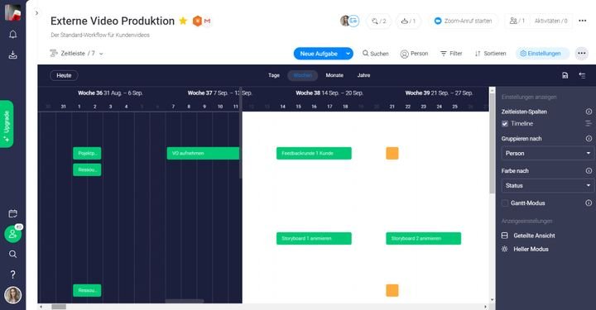Switch timeline scale to Wochen

(303, 75)
